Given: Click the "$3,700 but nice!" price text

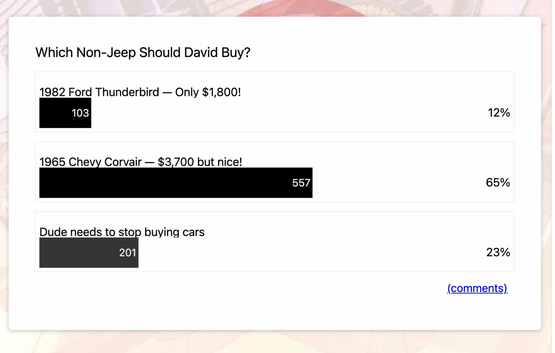Looking at the screenshot, I should pyautogui.click(x=200, y=162).
